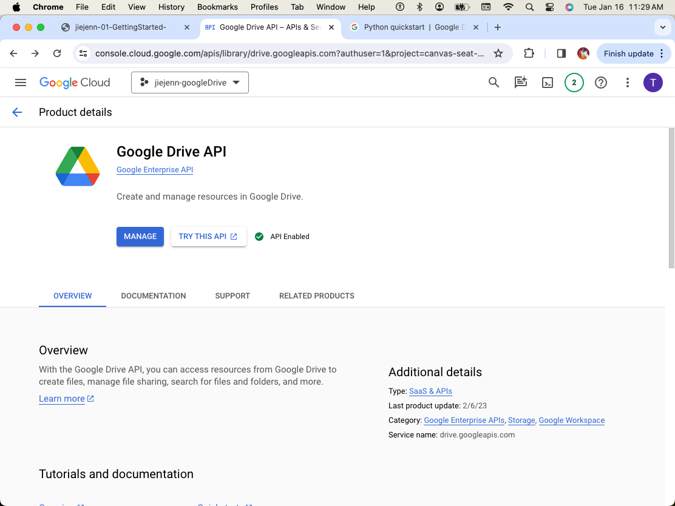The height and width of the screenshot is (506, 675).
Task: Switch to the OVERVIEW tab
Action: [72, 296]
